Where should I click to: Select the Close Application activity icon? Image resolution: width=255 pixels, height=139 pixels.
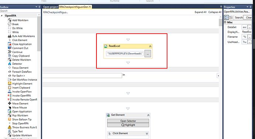click(10, 44)
